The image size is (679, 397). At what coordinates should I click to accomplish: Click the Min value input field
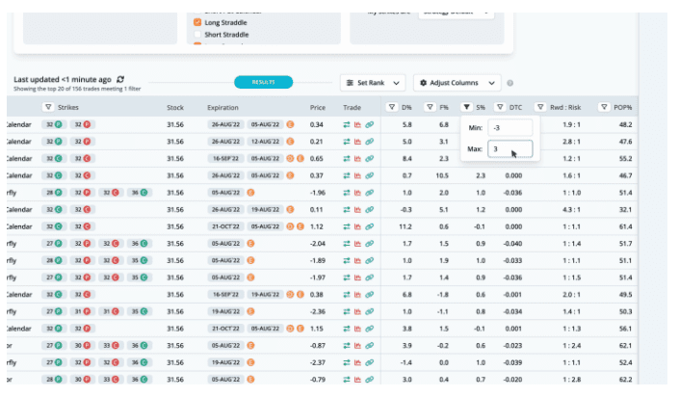coord(509,127)
